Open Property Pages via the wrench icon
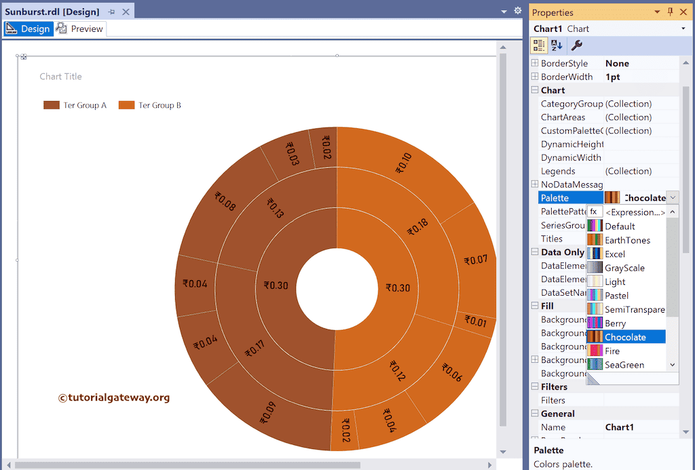695x470 pixels. [576, 45]
